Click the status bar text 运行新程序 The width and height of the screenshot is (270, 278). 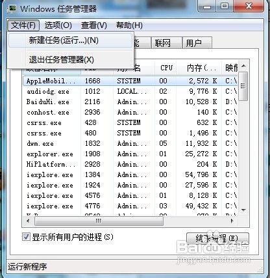(27, 267)
